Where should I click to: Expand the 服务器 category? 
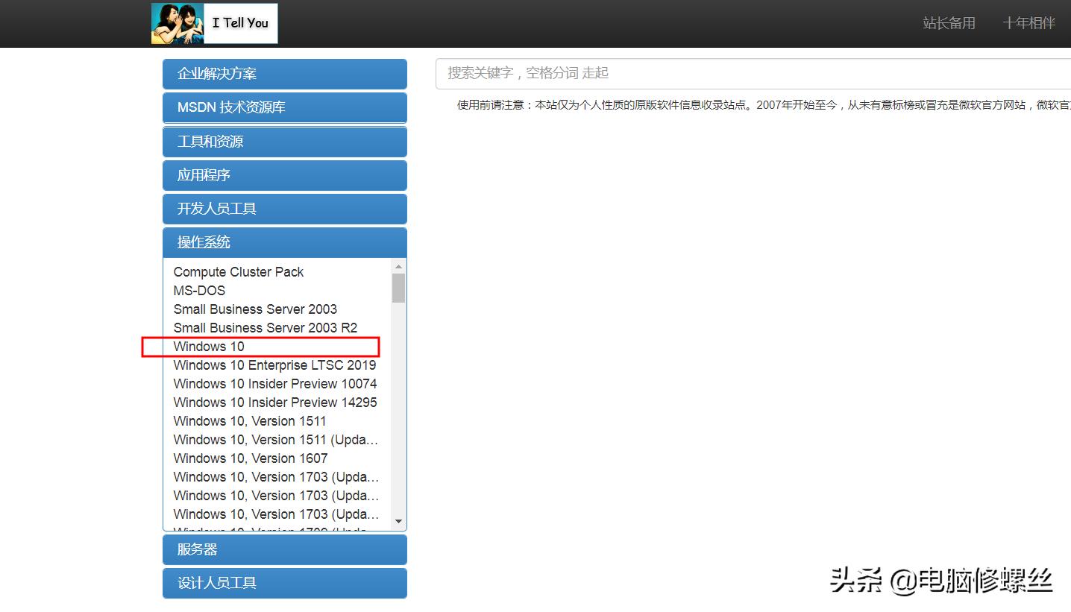tap(284, 549)
